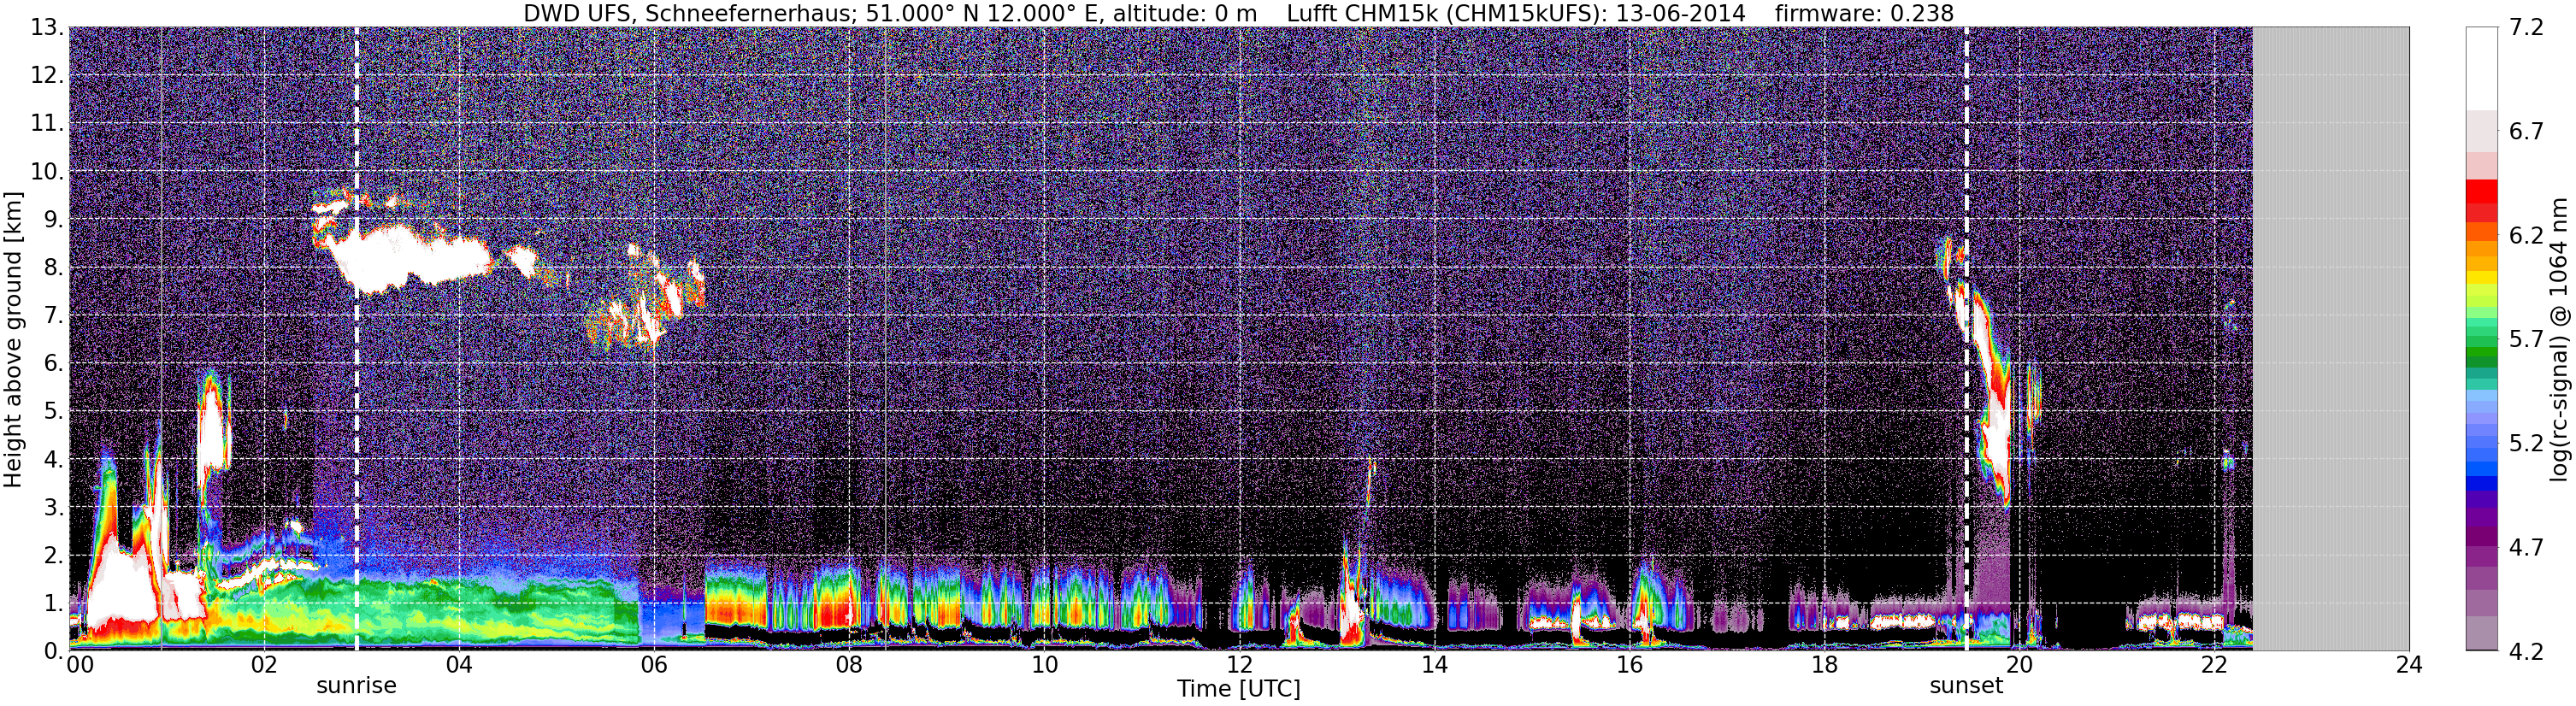Click the x-axis tick label '02'

(264, 666)
